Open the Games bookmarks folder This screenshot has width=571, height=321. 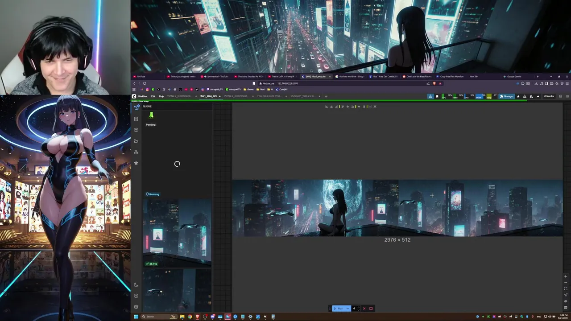click(248, 90)
